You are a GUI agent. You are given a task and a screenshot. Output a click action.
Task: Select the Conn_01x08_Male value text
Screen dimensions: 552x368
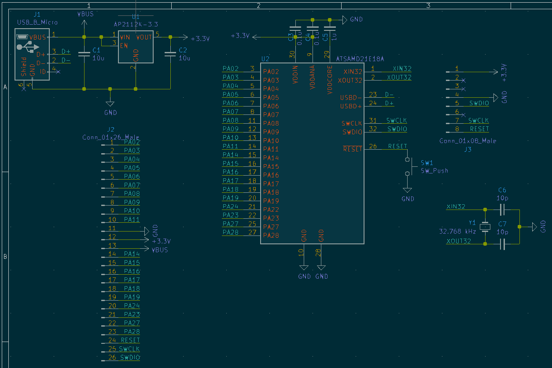pos(468,141)
